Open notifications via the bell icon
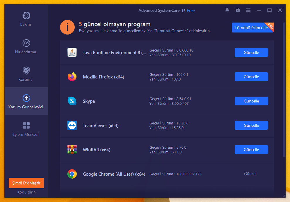This screenshot has height=202, width=290. coord(227,10)
